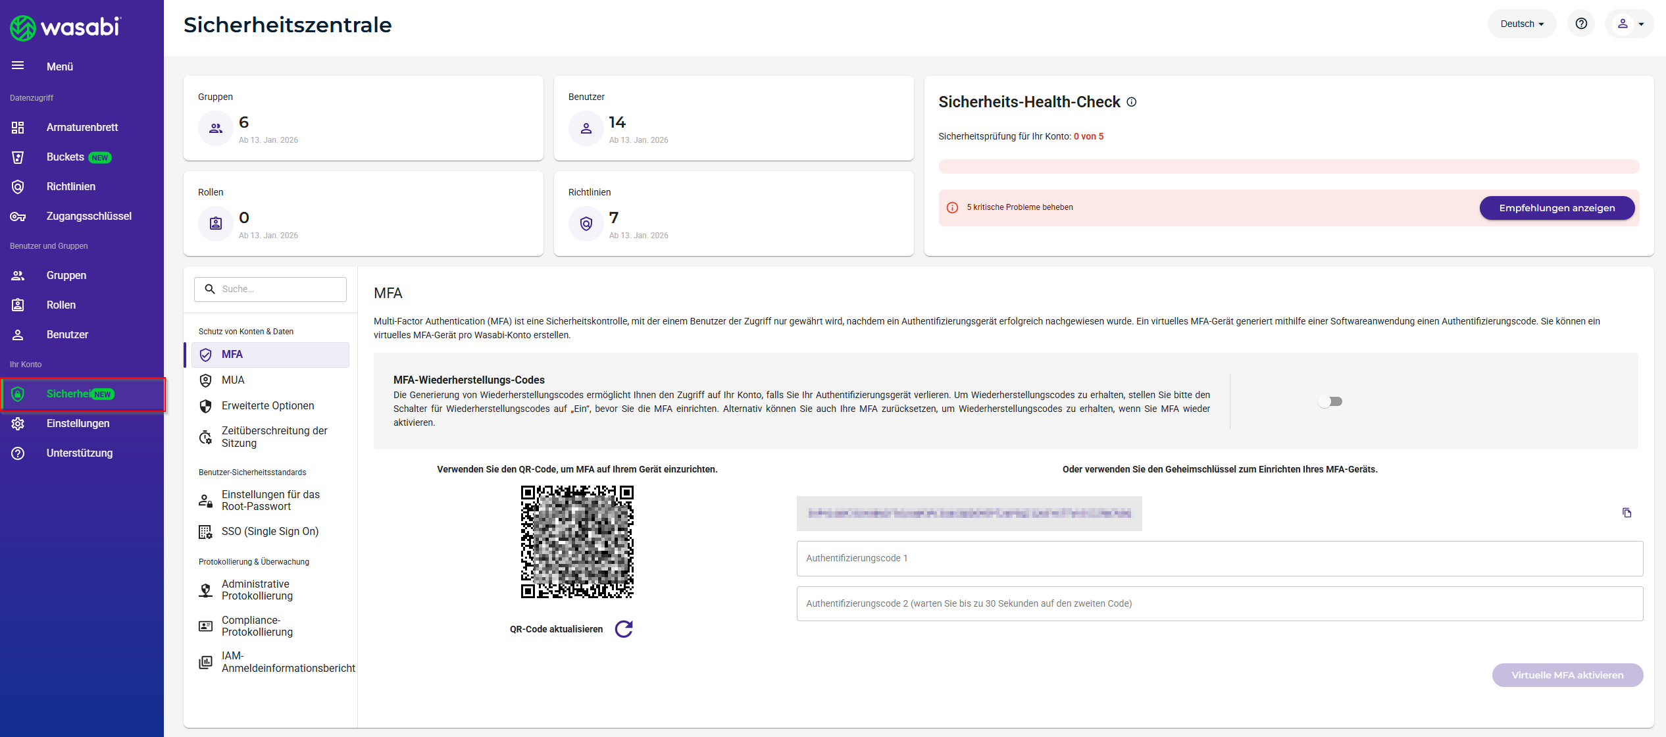Click the Health-Check info icon

[x=1132, y=102]
